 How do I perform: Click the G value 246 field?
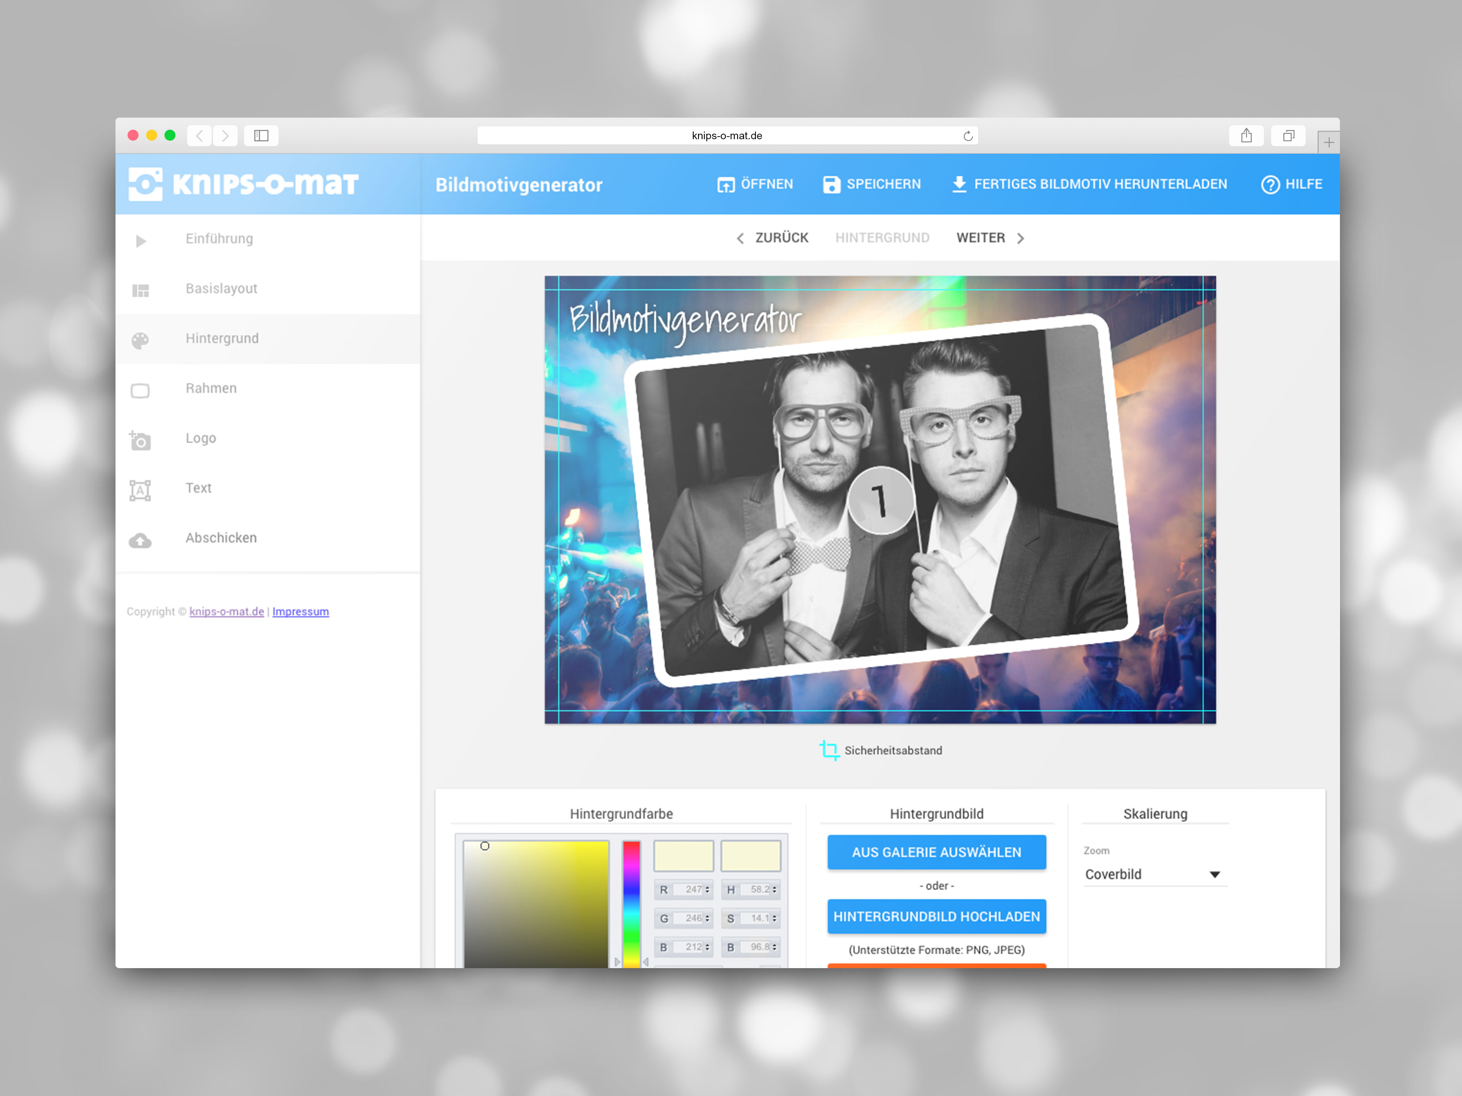689,918
